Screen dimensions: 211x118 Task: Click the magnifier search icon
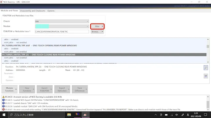click(206, 68)
